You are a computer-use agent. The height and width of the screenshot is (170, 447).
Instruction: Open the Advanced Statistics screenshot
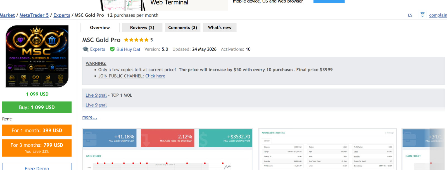(x=327, y=149)
